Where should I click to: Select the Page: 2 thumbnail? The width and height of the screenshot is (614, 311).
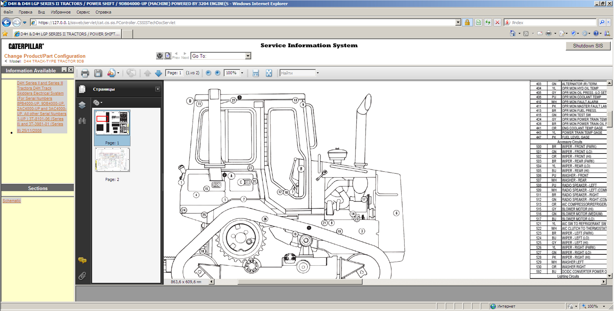[112, 160]
